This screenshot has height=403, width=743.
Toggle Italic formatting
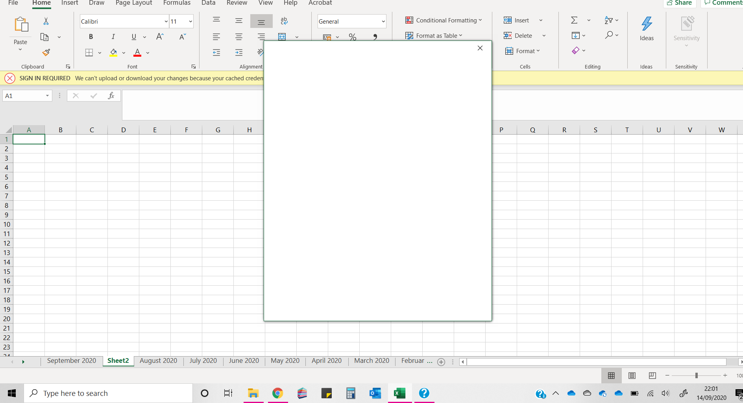pyautogui.click(x=113, y=37)
